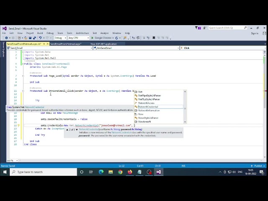The image size is (268, 201).
Task: Open the Project menu
Action: tap(30, 33)
